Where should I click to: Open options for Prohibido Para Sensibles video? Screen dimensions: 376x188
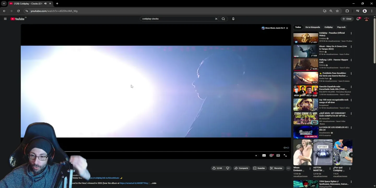pyautogui.click(x=351, y=73)
